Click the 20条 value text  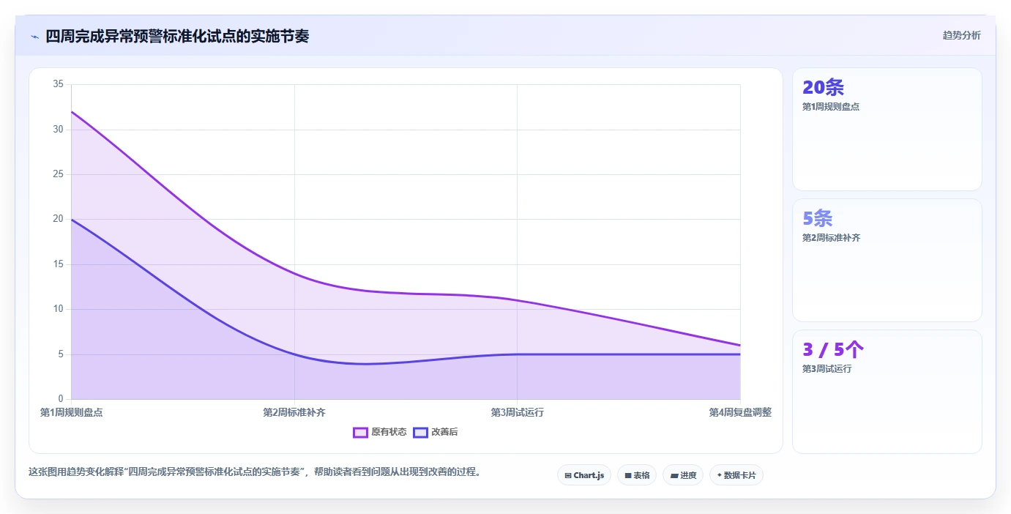(823, 88)
